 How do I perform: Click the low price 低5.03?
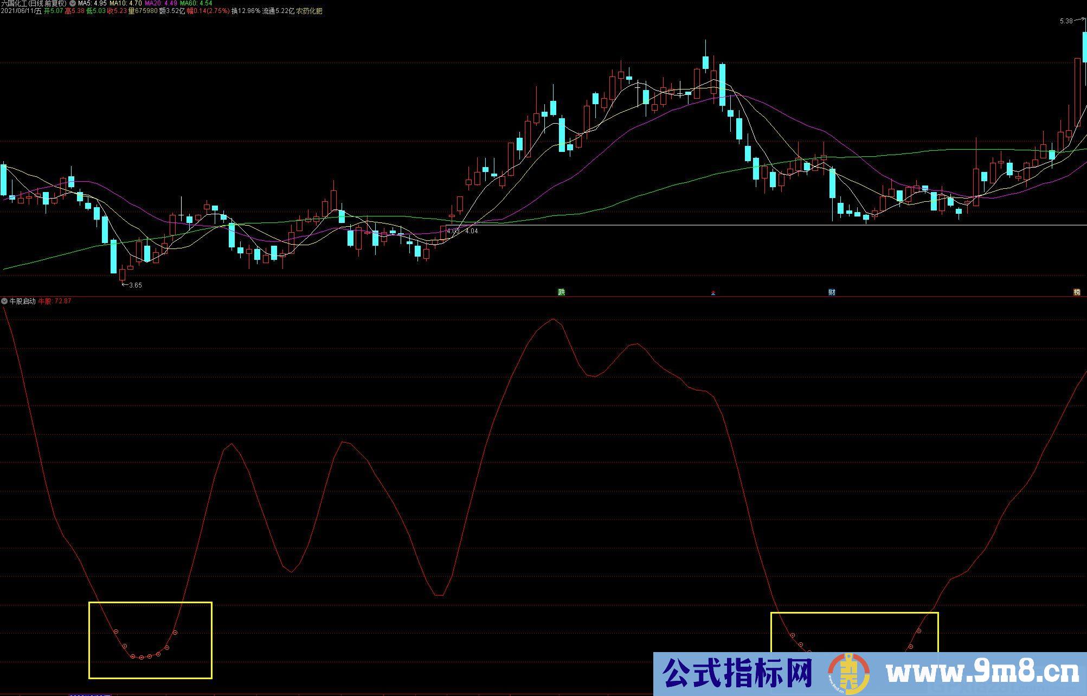(x=96, y=11)
